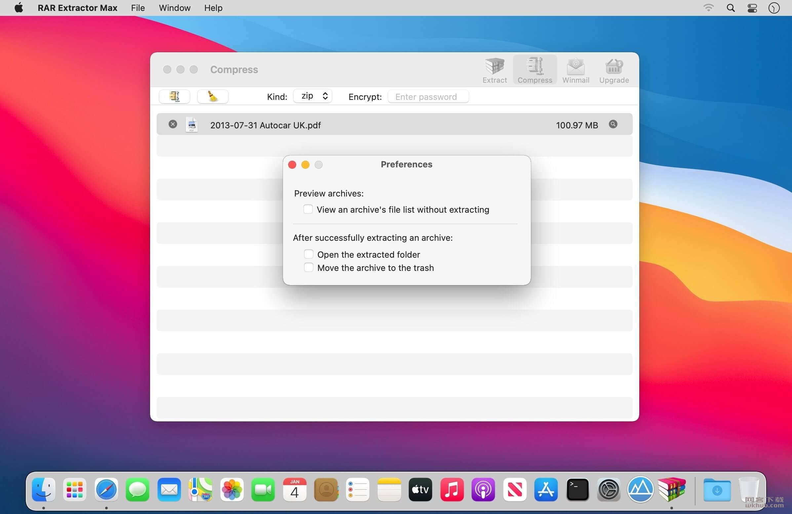Screen dimensions: 792x514
Task: Select the Compress toolbar icon
Action: pyautogui.click(x=535, y=70)
